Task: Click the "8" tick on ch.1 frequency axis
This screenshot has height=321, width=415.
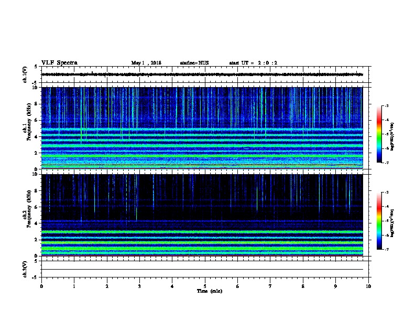Action: (36, 104)
